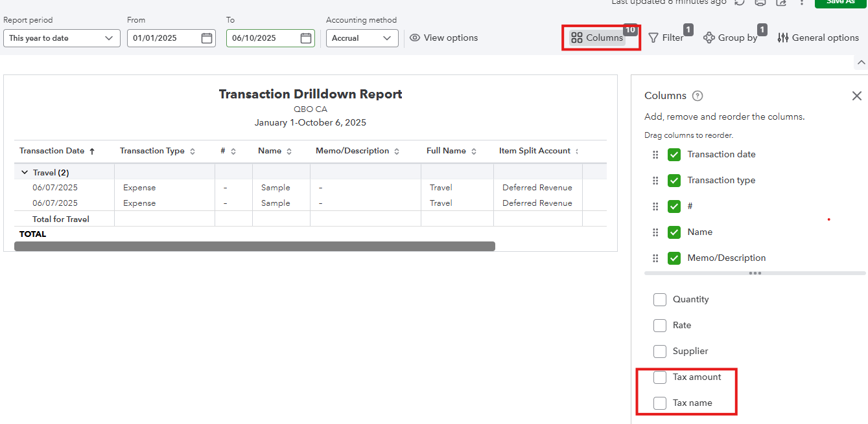This screenshot has width=868, height=424.
Task: Click drag handle beside Name column
Action: pos(655,232)
